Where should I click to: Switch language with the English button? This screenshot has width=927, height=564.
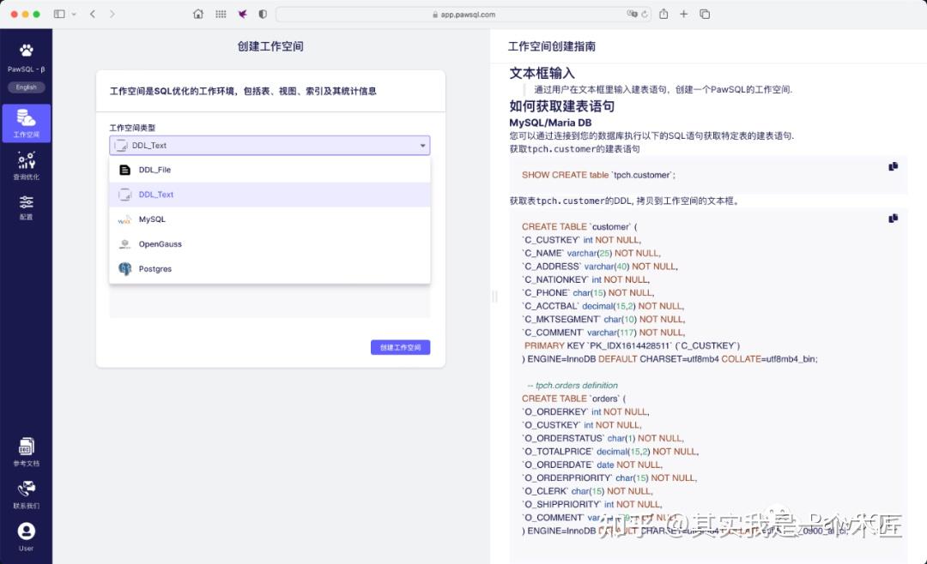pyautogui.click(x=26, y=87)
